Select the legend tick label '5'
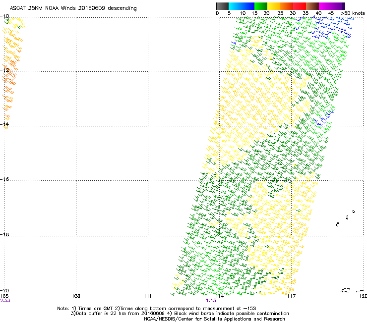This screenshot has width=367, height=322. 229,13
